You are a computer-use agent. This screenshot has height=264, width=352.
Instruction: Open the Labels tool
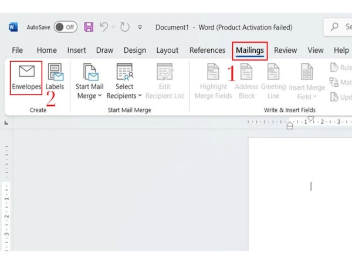55,72
